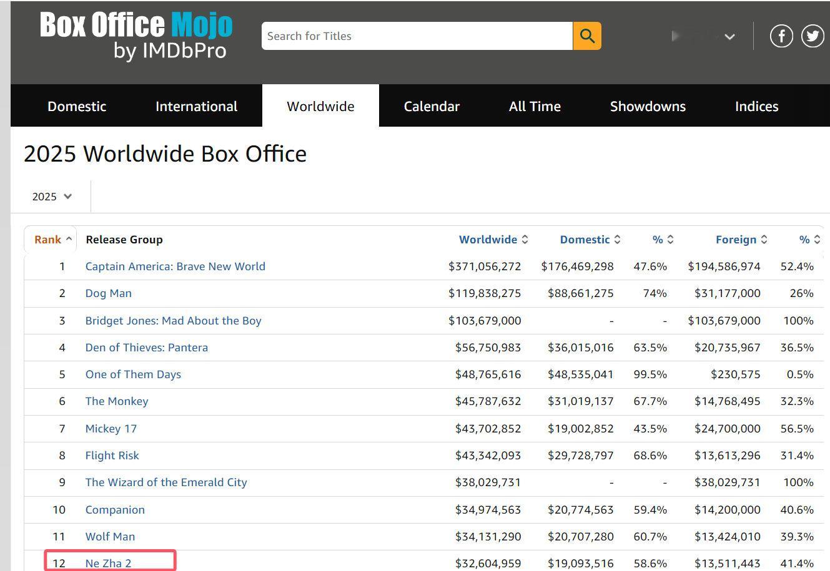The height and width of the screenshot is (571, 830).
Task: Select worldwide value $45,787,632
Action: click(x=488, y=401)
